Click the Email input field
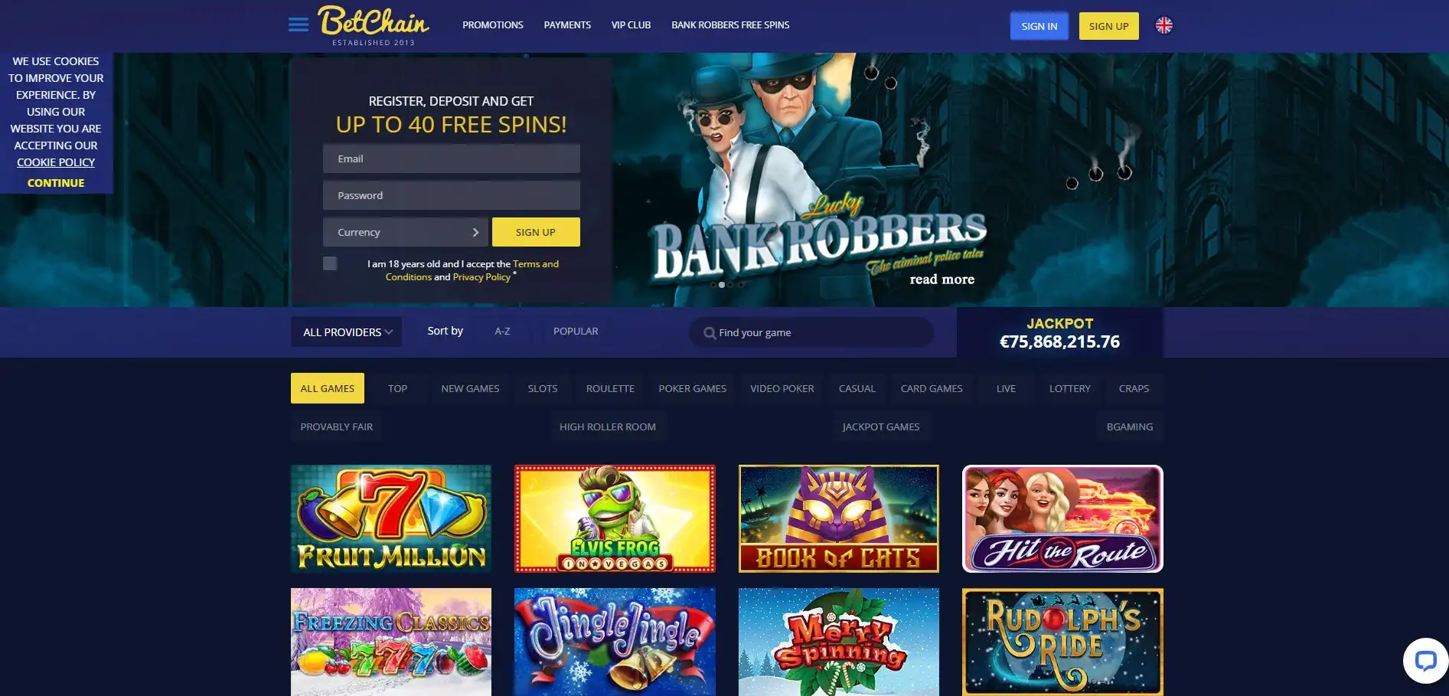Viewport: 1449px width, 696px height. [x=452, y=158]
